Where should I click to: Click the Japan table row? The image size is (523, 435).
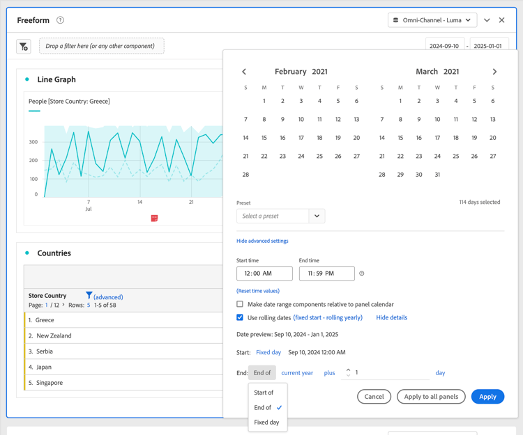(x=123, y=367)
